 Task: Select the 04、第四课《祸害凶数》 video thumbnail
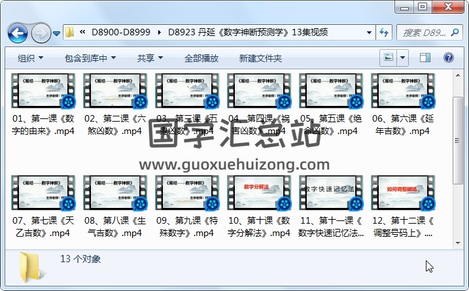point(259,91)
